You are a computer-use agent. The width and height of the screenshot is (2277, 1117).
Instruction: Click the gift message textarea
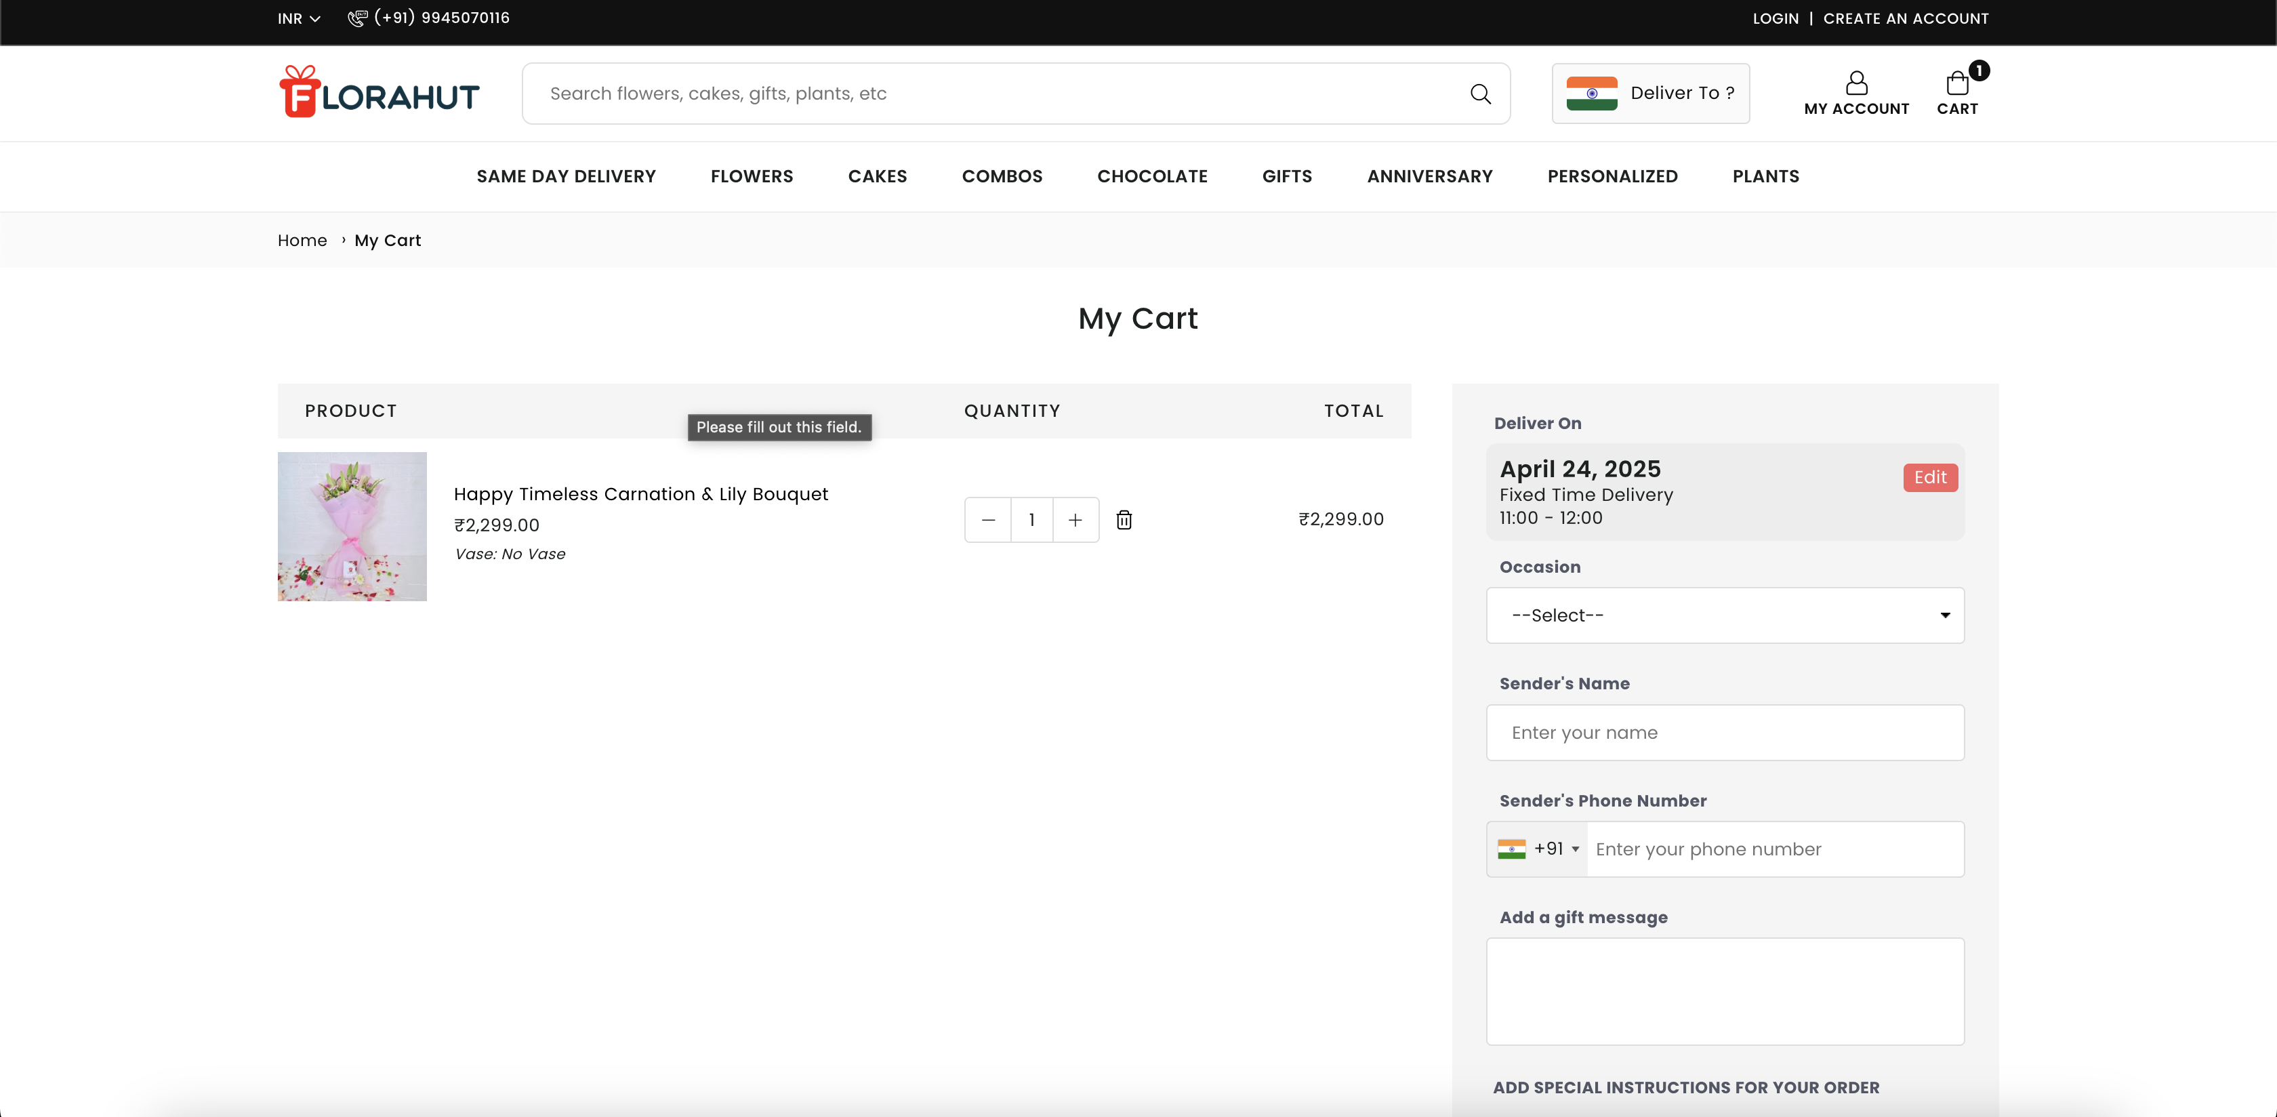[x=1725, y=992]
